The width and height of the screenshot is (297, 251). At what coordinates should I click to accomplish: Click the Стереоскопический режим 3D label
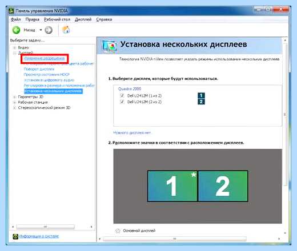(x=44, y=108)
